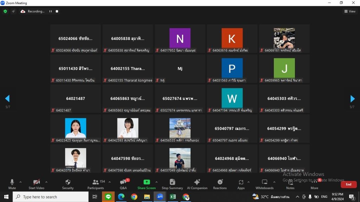Viewport: 360px width, 202px height.
Task: Open the Security shield menu
Action: pos(68,184)
